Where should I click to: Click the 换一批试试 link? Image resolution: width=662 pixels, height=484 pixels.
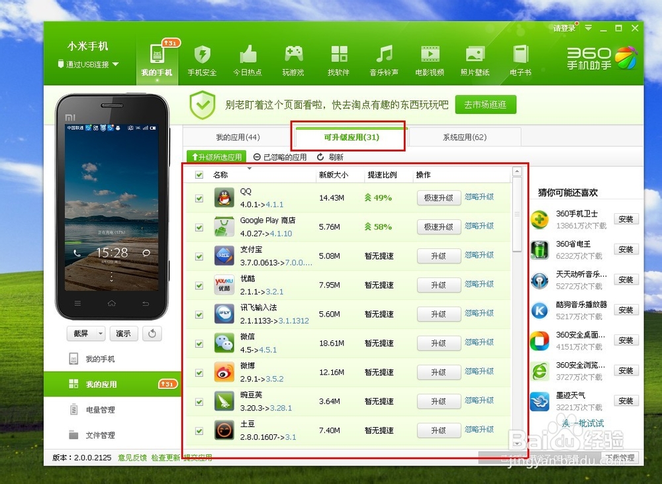coord(583,423)
